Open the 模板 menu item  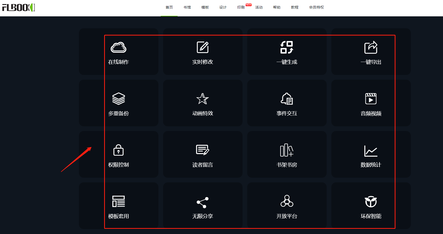pos(205,7)
